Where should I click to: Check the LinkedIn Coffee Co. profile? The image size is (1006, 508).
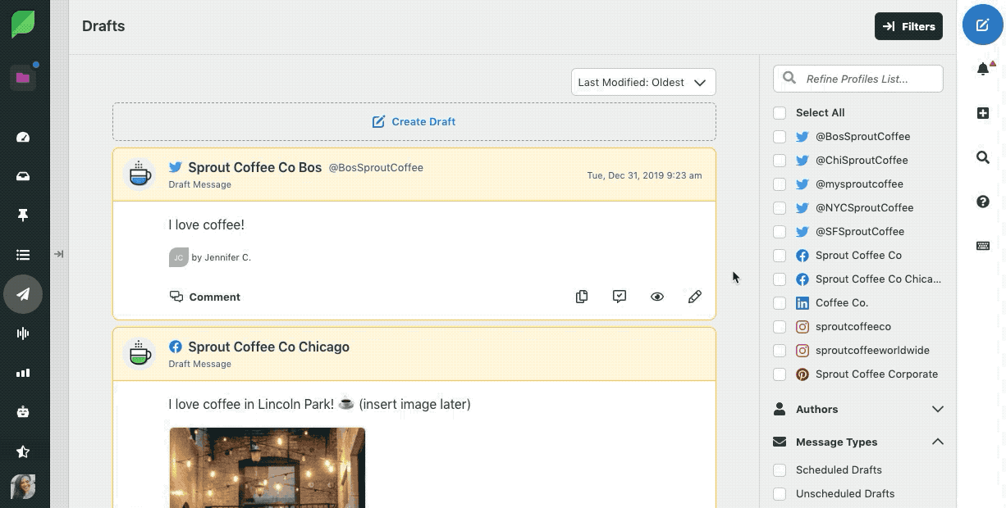(780, 303)
